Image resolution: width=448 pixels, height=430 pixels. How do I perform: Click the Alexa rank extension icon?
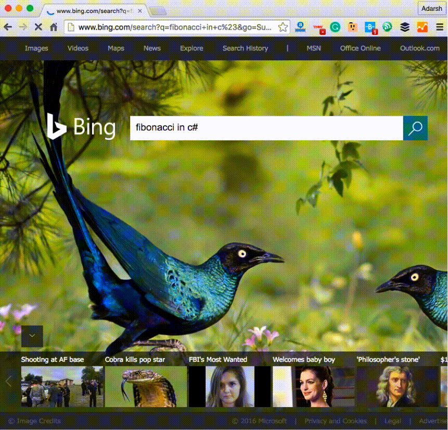click(x=301, y=27)
